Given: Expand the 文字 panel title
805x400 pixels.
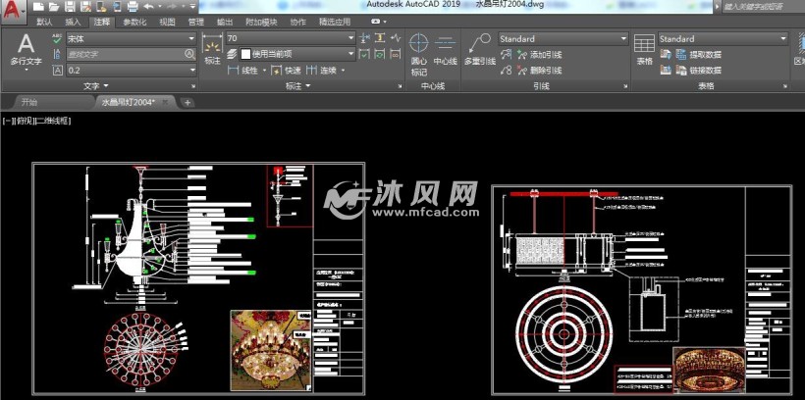Looking at the screenshot, I should 96,85.
